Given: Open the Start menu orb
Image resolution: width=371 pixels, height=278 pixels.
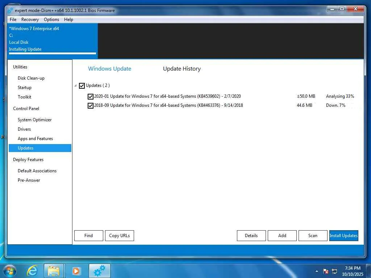Looking at the screenshot, I should coord(10,271).
